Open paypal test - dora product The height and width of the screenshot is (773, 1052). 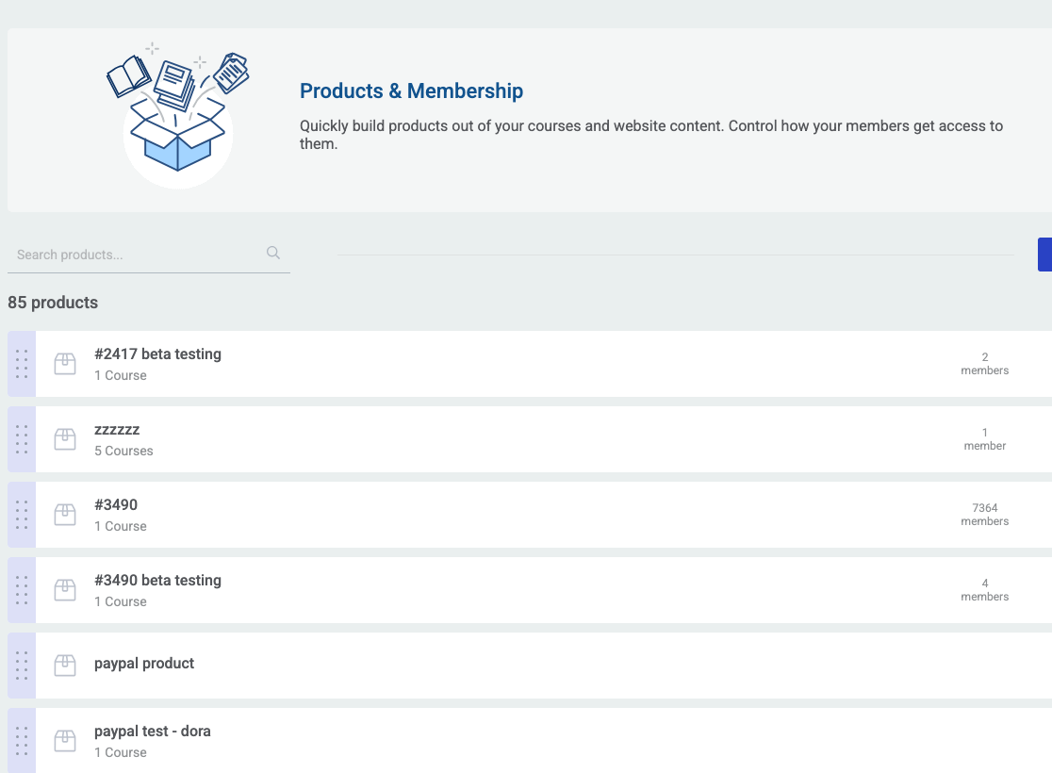pyautogui.click(x=153, y=732)
